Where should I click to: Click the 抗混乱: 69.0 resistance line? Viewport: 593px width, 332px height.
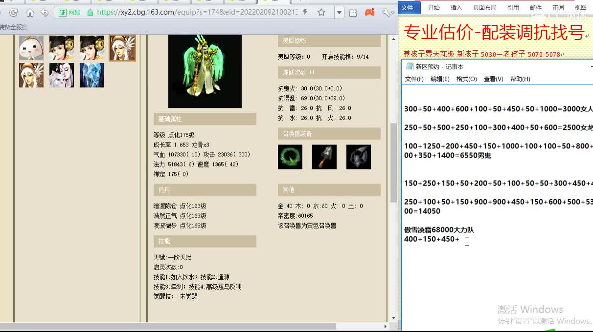click(x=312, y=99)
